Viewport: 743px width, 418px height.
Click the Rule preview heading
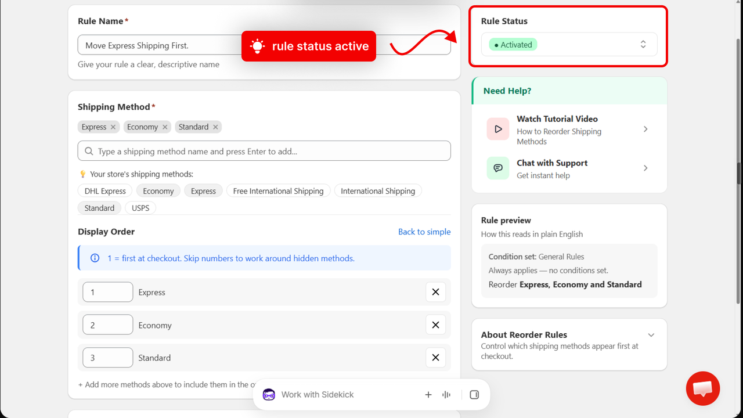pyautogui.click(x=506, y=221)
